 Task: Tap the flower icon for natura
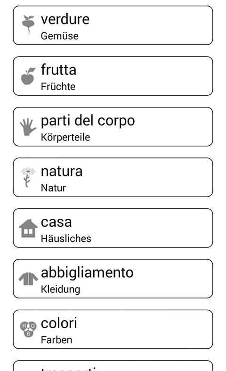(28, 177)
